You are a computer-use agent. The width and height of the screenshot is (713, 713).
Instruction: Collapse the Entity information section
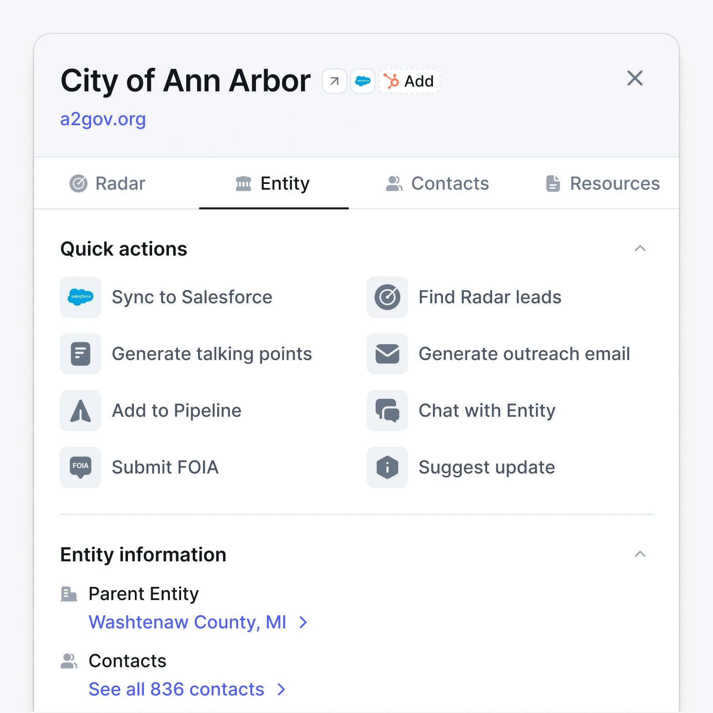(x=640, y=554)
